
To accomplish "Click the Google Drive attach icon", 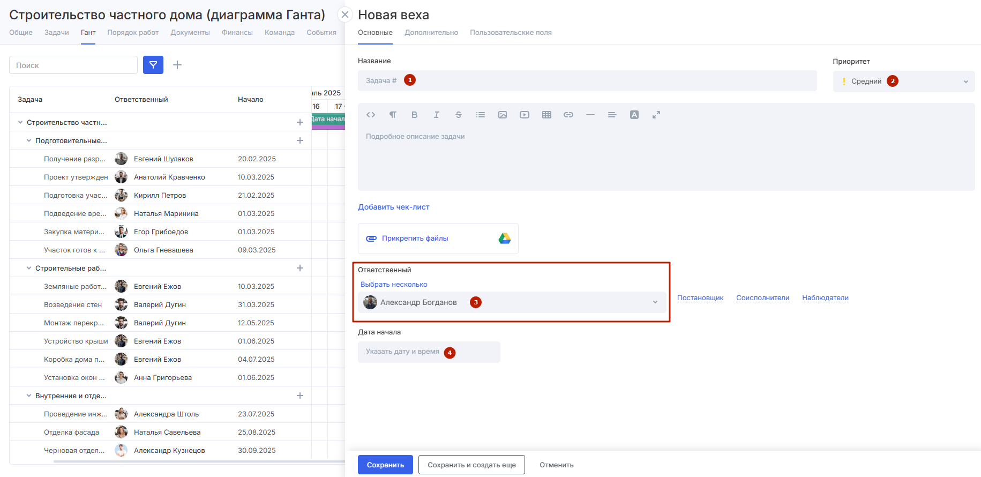I will click(505, 238).
